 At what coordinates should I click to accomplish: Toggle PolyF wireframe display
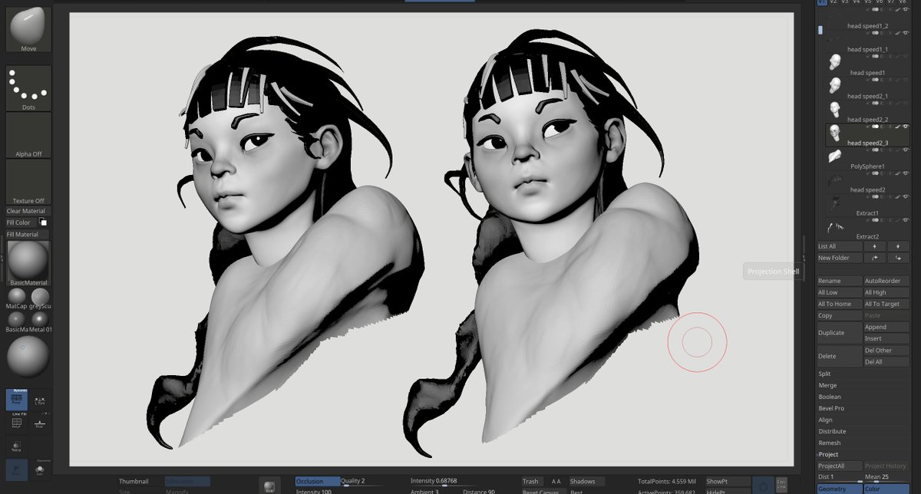(x=17, y=422)
